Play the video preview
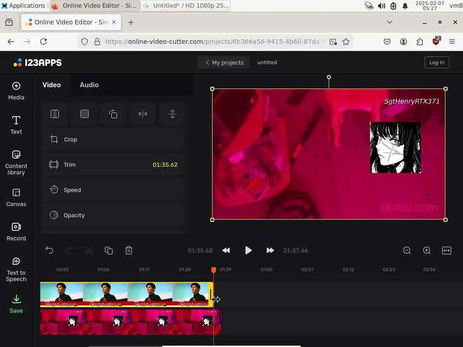 (248, 250)
